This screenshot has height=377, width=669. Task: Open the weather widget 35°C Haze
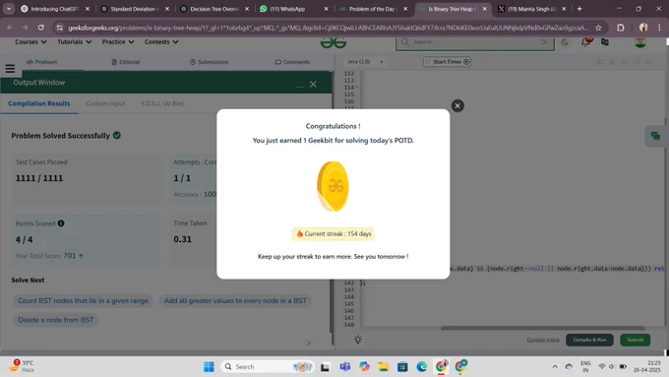22,366
